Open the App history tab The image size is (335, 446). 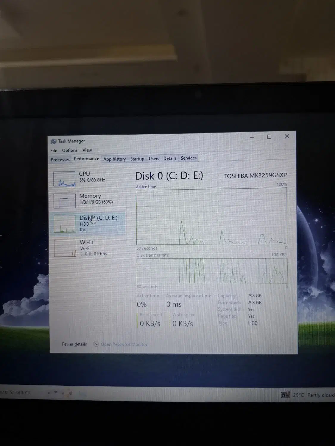114,159
